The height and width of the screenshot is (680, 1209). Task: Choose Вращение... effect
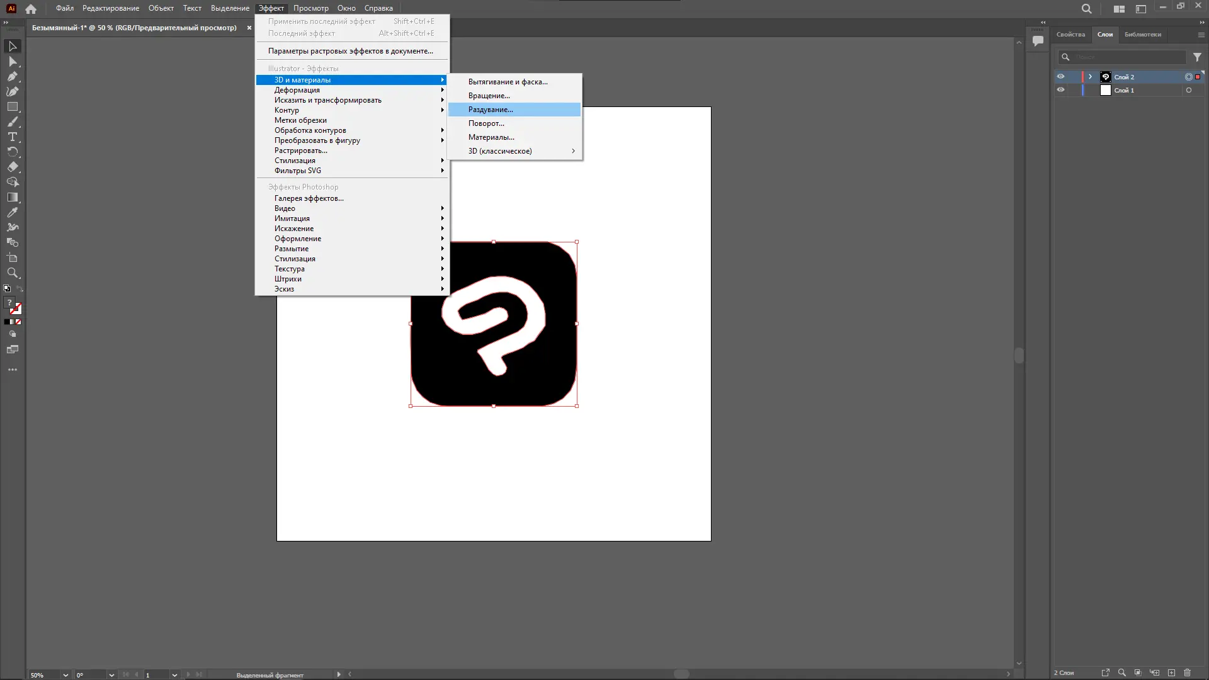click(x=515, y=96)
